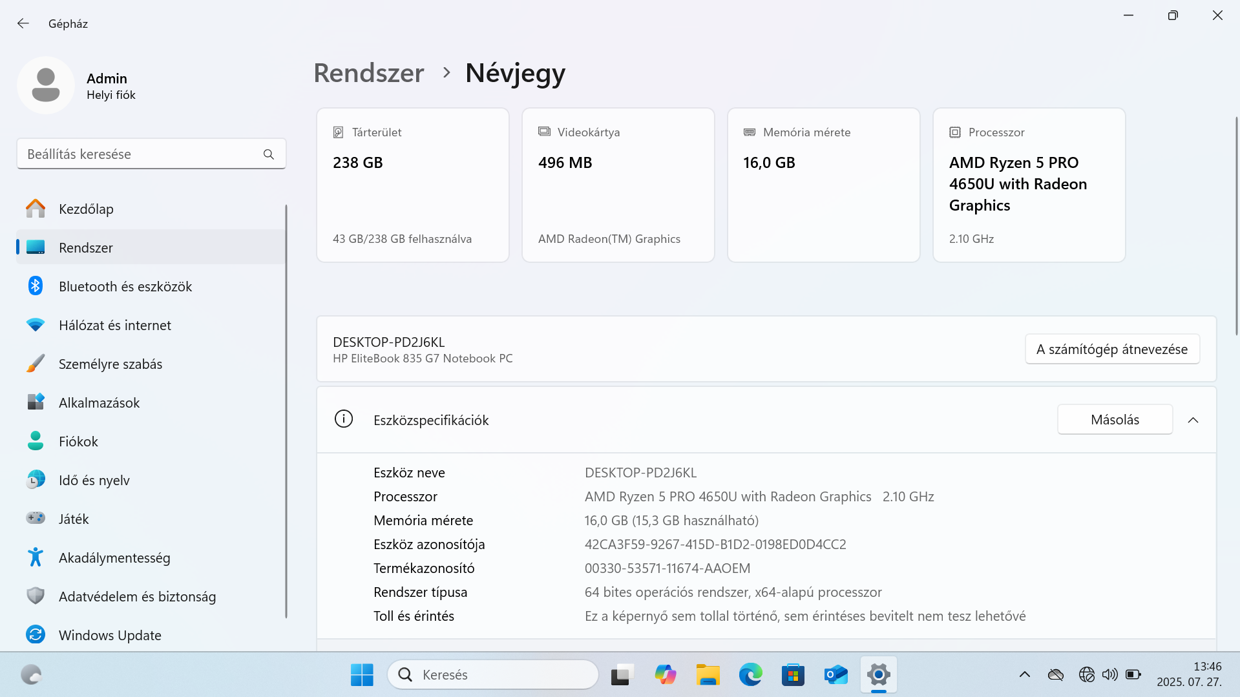Click the network globe tray icon
This screenshot has height=697, width=1240.
click(1087, 675)
